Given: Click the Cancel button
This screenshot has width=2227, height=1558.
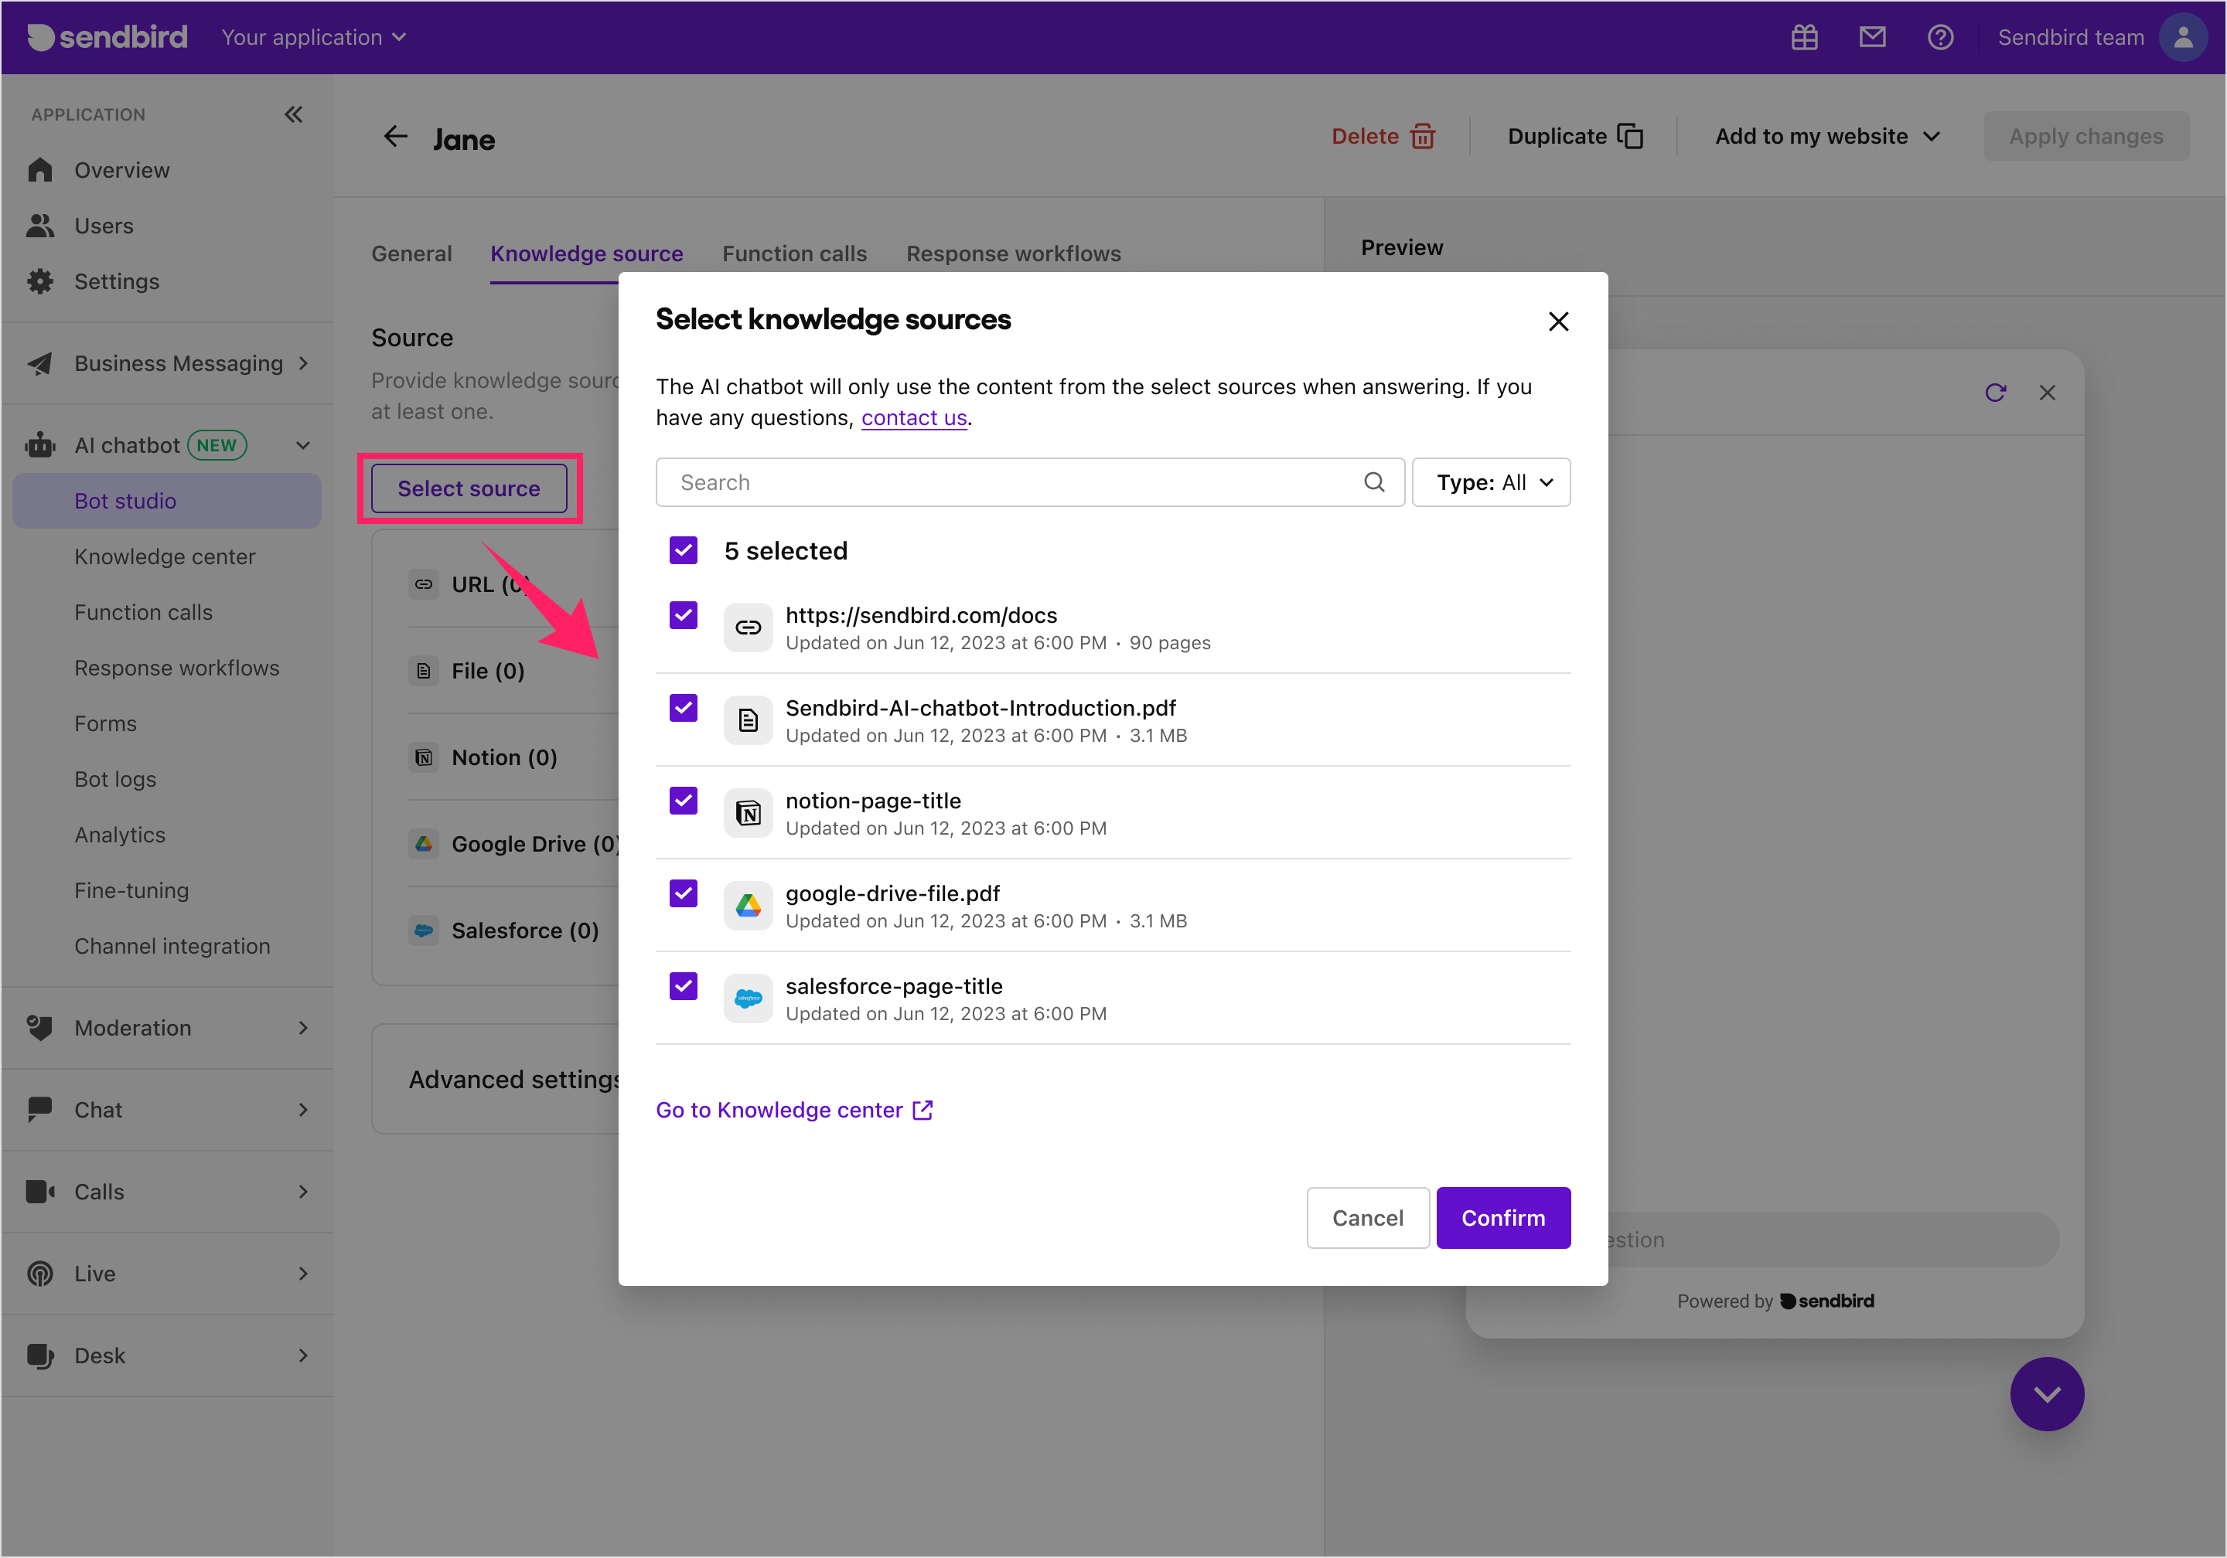Looking at the screenshot, I should pyautogui.click(x=1368, y=1218).
